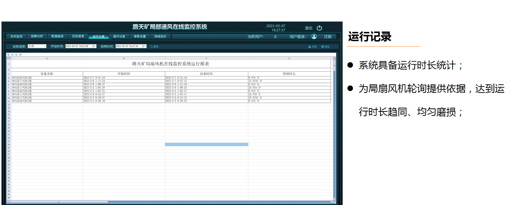Go to the 历史报表 tab
Image resolution: width=511 pixels, height=205 pixels.
(x=78, y=36)
